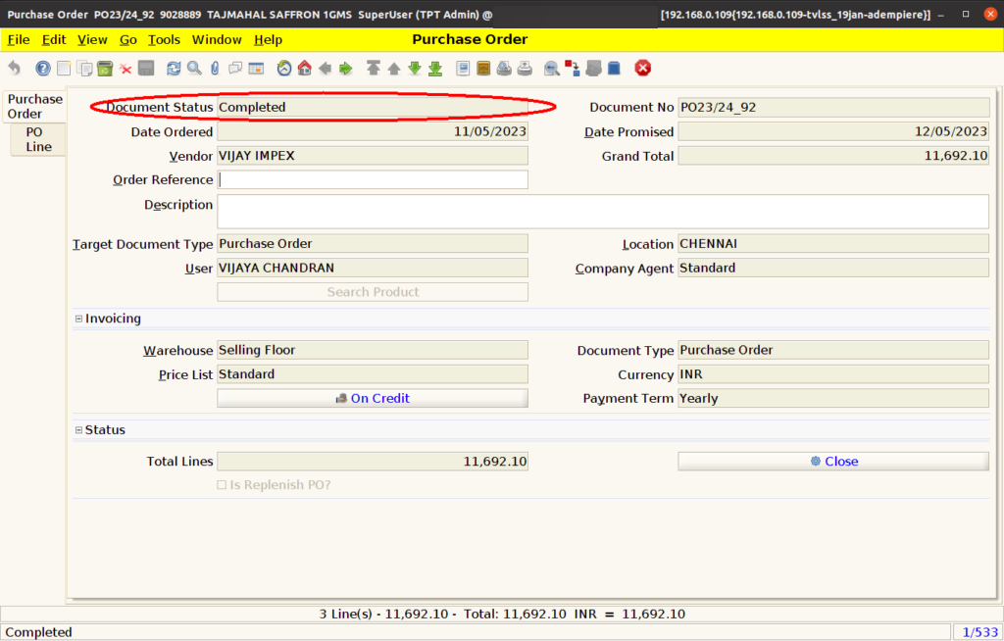Click the Price List Standard field
This screenshot has width=1004, height=641.
pyautogui.click(x=373, y=374)
